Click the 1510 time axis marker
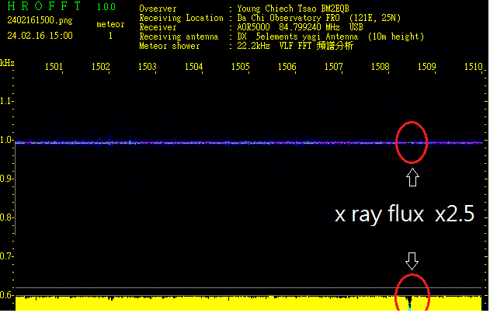This screenshot has width=490, height=313. coord(473,68)
